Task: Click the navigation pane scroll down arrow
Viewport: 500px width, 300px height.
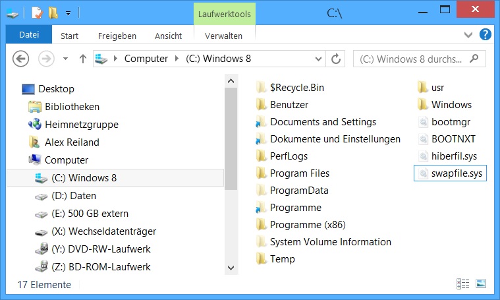Action: click(231, 268)
